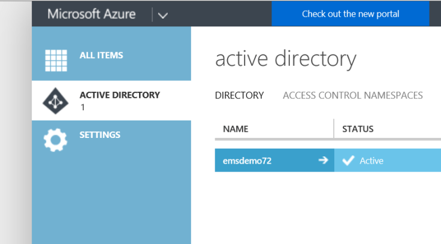Choose the ACTIVE DIRECTORY sidebar label
The height and width of the screenshot is (244, 441).
[x=119, y=95]
